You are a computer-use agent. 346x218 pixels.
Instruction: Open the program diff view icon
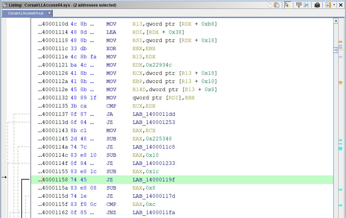coord(306,5)
